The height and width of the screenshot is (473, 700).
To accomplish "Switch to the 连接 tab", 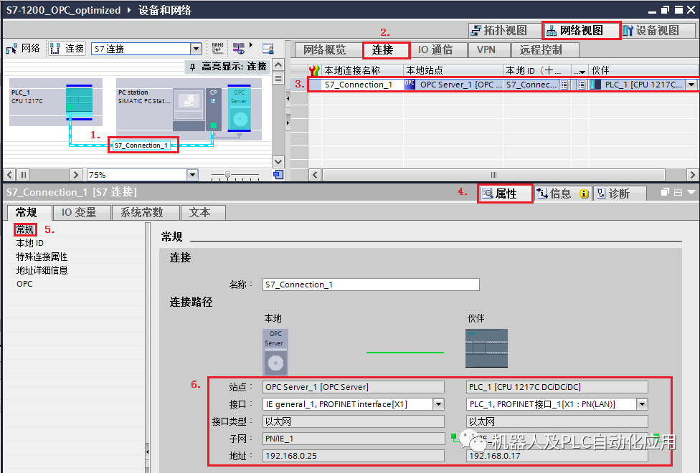I will point(385,49).
